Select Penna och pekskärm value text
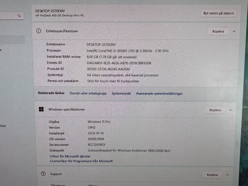 pos(113,81)
